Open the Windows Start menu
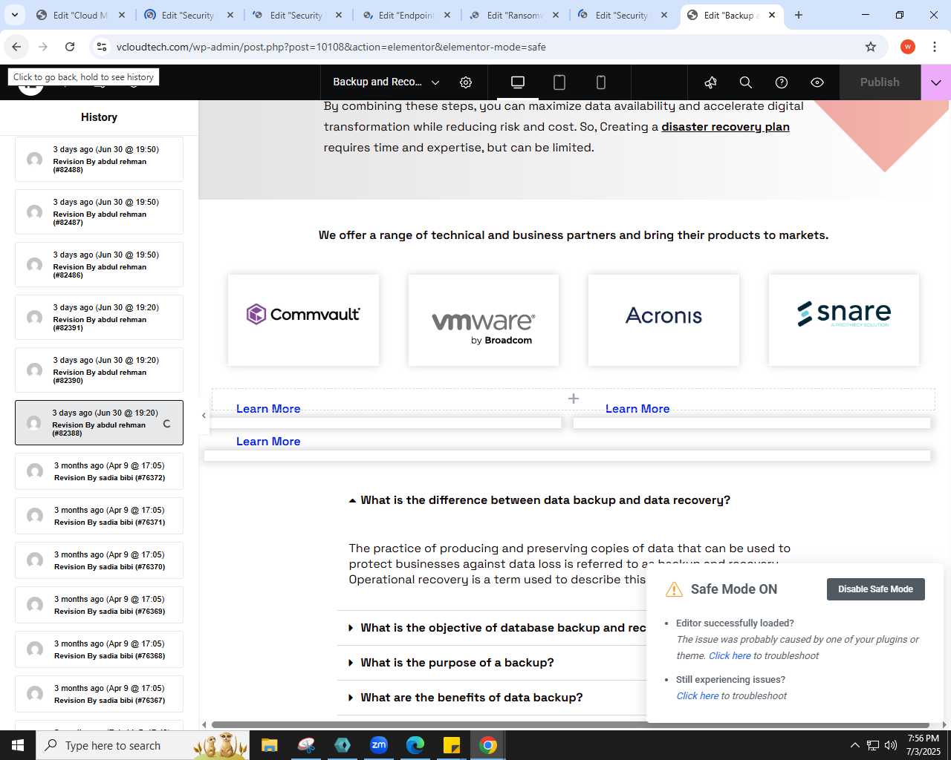The height and width of the screenshot is (760, 951). click(x=18, y=745)
